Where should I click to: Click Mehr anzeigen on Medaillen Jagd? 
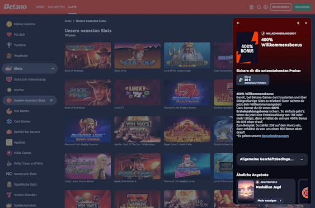269,200
